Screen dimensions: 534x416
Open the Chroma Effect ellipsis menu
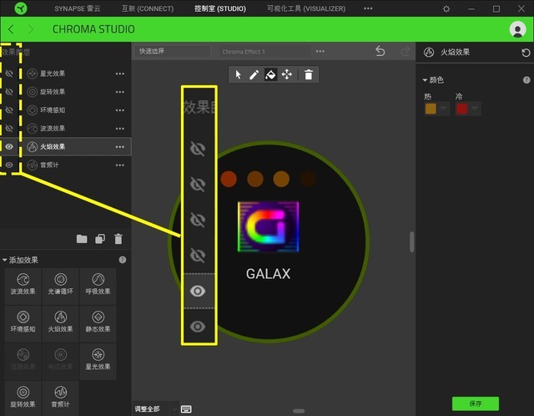coord(320,51)
